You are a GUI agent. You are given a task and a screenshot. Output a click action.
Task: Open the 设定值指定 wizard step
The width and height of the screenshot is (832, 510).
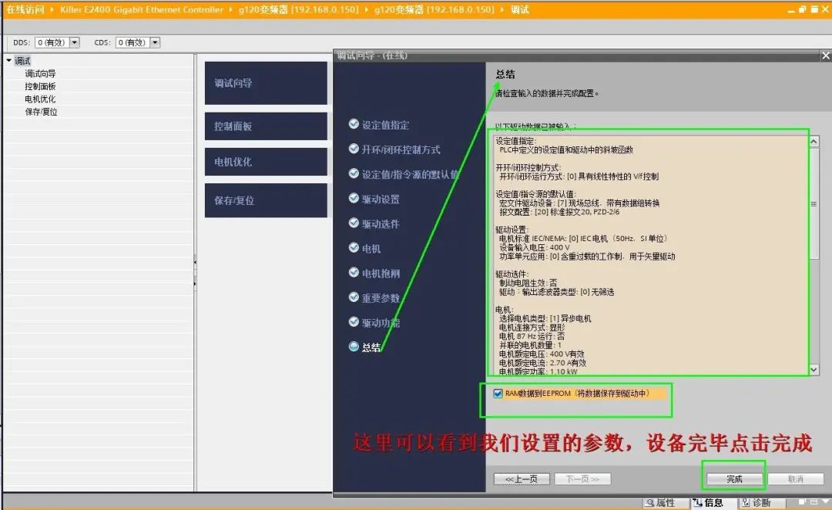[379, 126]
